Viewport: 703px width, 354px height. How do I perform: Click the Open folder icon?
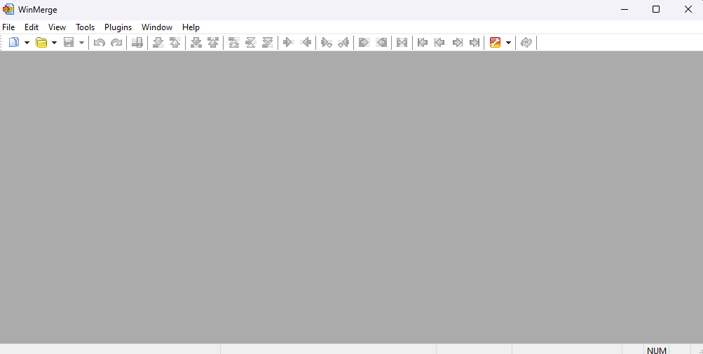pyautogui.click(x=41, y=43)
